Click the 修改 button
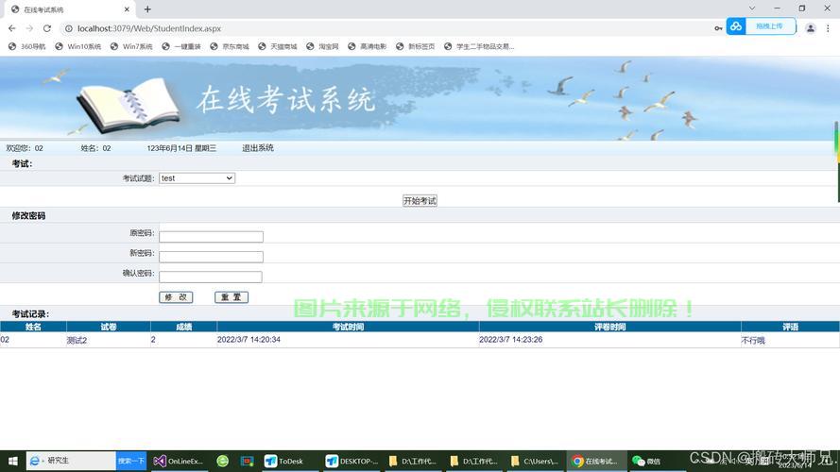This screenshot has width=840, height=472. (x=176, y=297)
